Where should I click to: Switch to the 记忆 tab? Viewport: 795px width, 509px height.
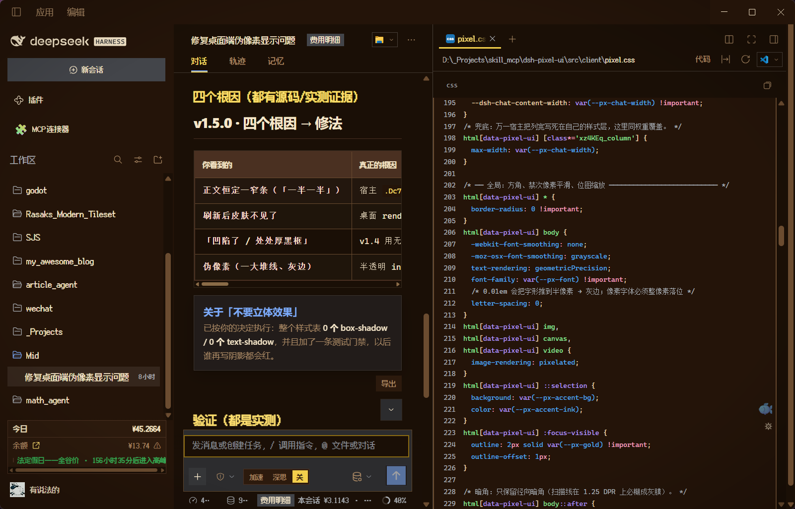click(x=276, y=61)
